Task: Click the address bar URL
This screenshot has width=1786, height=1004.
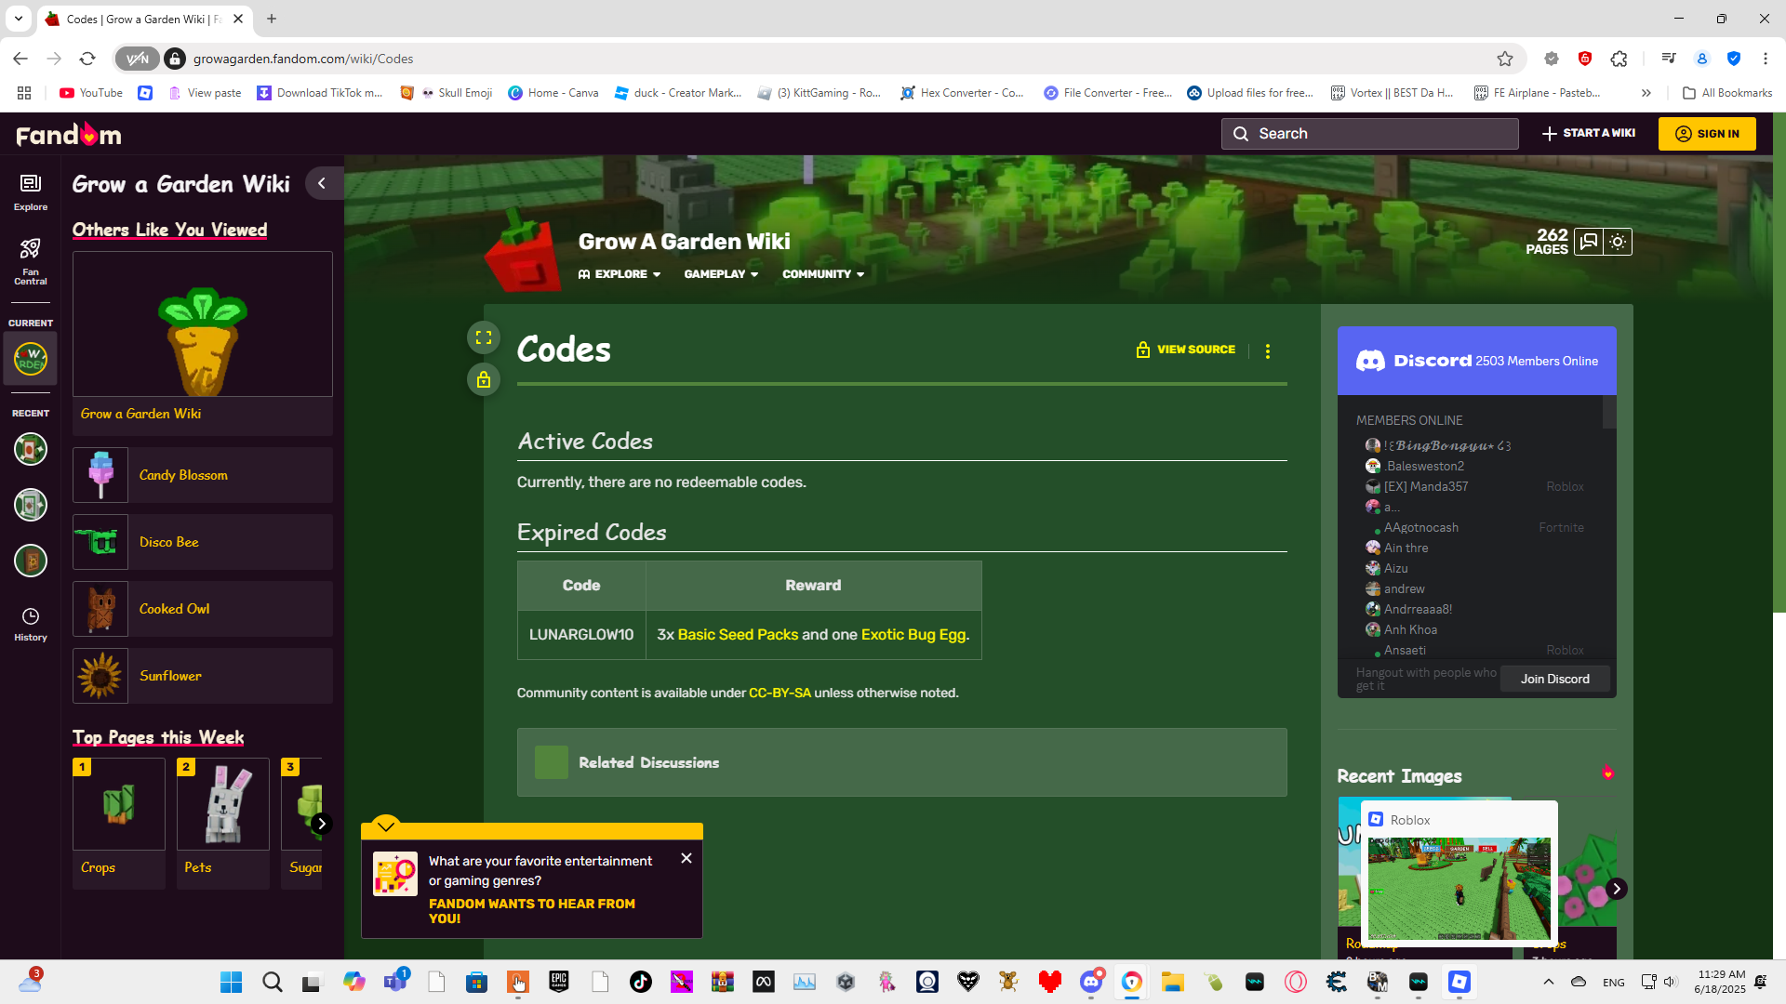Action: (x=303, y=59)
